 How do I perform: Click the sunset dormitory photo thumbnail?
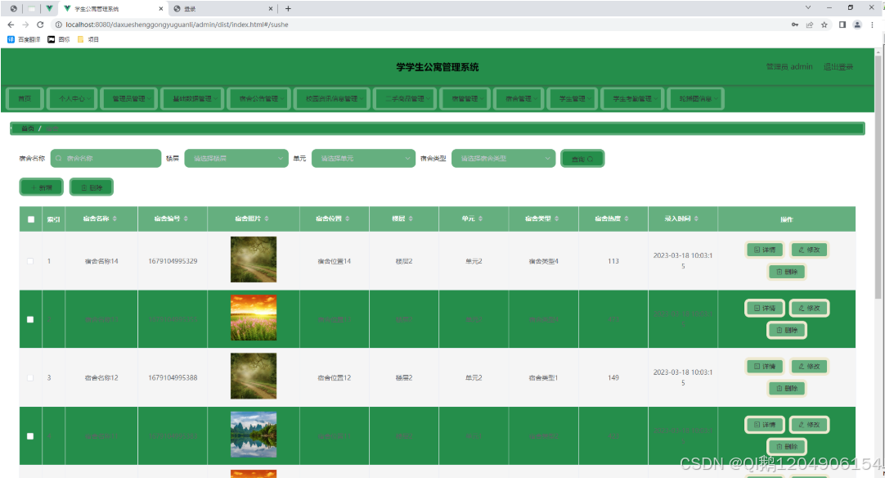(253, 318)
